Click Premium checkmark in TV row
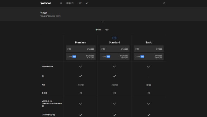The width and height of the screenshot is (207, 117). click(x=81, y=76)
